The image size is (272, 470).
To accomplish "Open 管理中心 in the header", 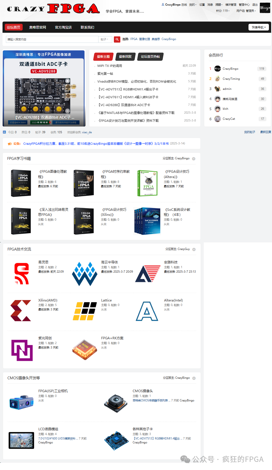I will click(244, 5).
